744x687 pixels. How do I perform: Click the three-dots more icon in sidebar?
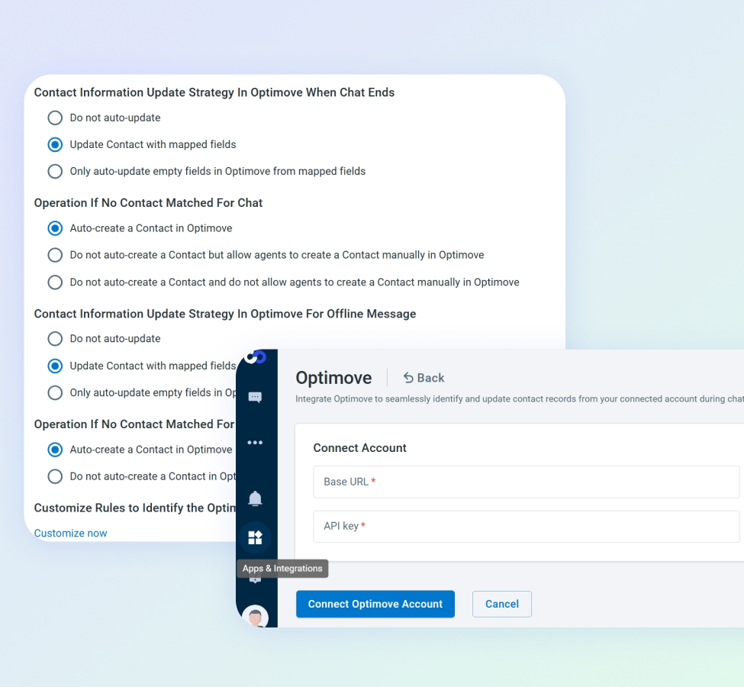point(256,443)
